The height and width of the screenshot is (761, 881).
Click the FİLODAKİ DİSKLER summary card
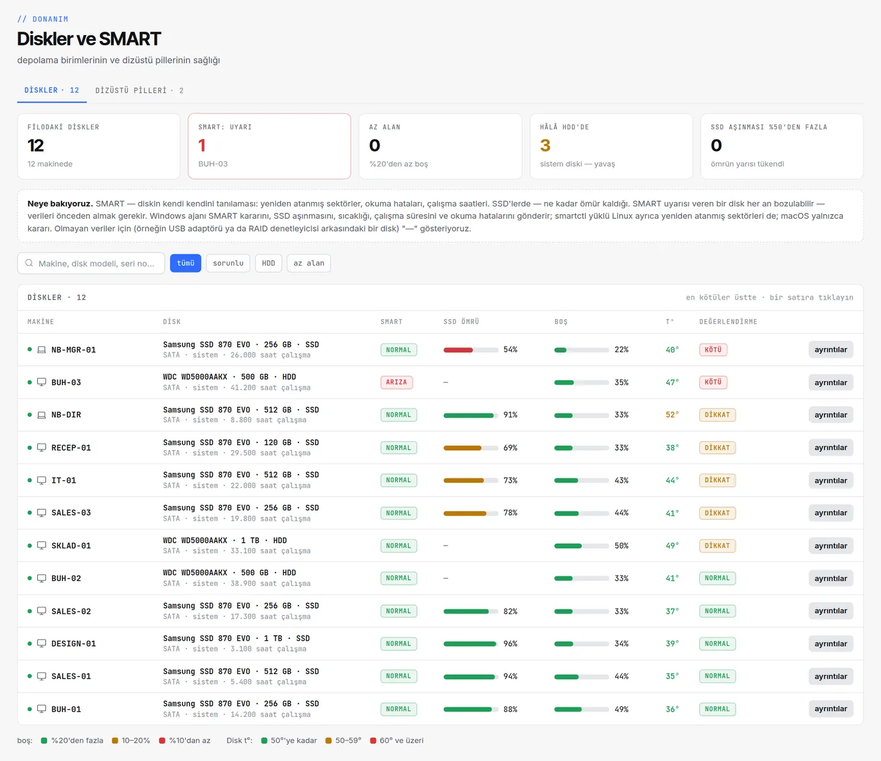point(99,146)
